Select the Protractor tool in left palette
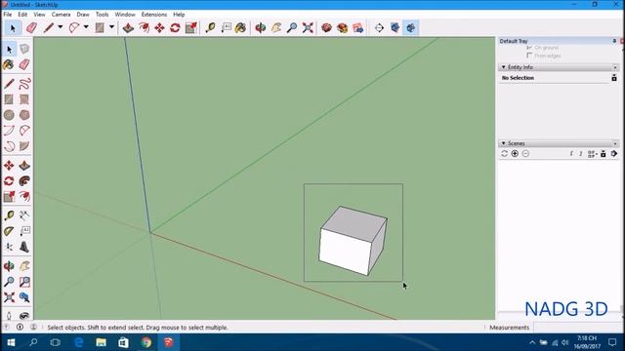Screen dimensions: 625x351 coord(9,231)
